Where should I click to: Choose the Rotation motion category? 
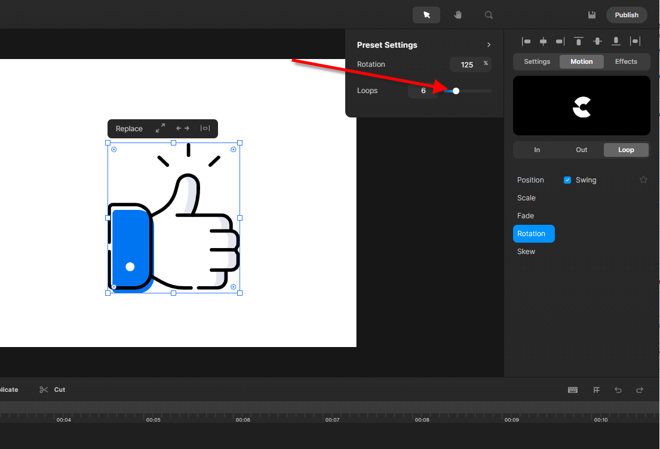tap(534, 234)
